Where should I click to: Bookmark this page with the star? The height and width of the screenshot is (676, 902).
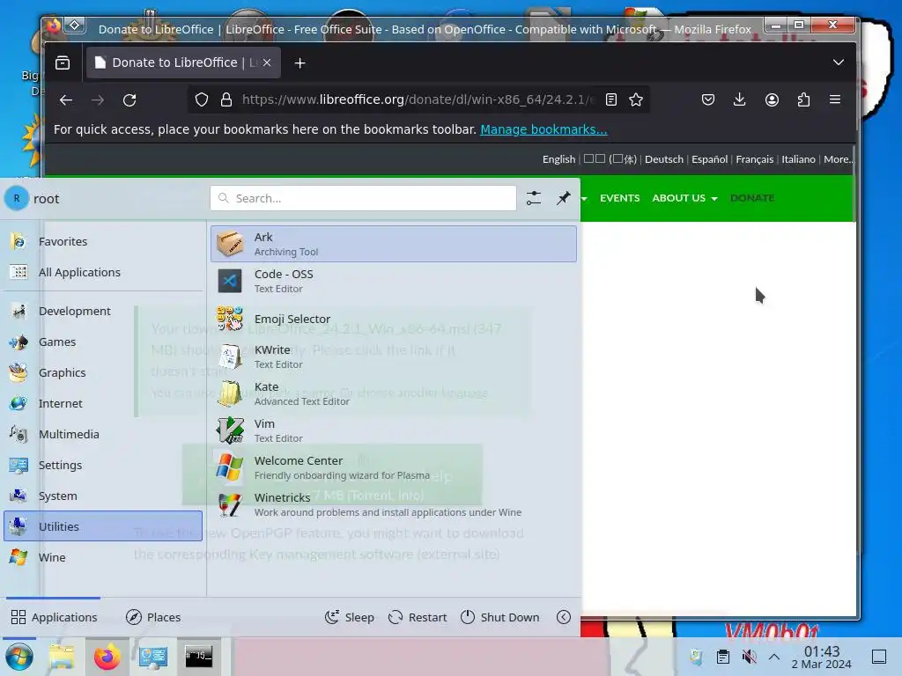coord(636,100)
